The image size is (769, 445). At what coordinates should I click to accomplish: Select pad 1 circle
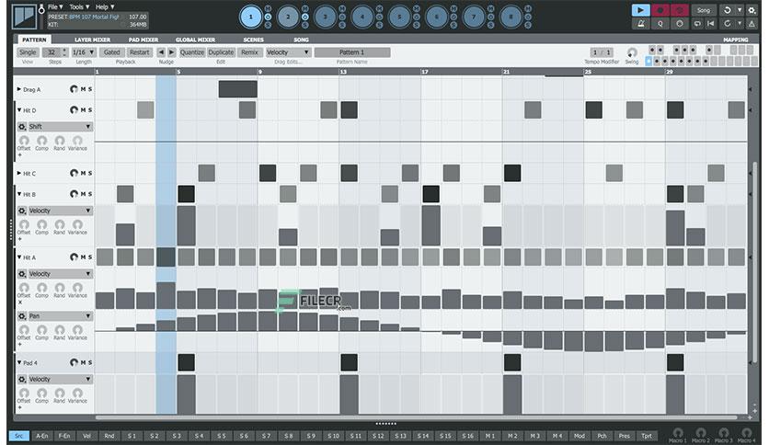pyautogui.click(x=250, y=17)
